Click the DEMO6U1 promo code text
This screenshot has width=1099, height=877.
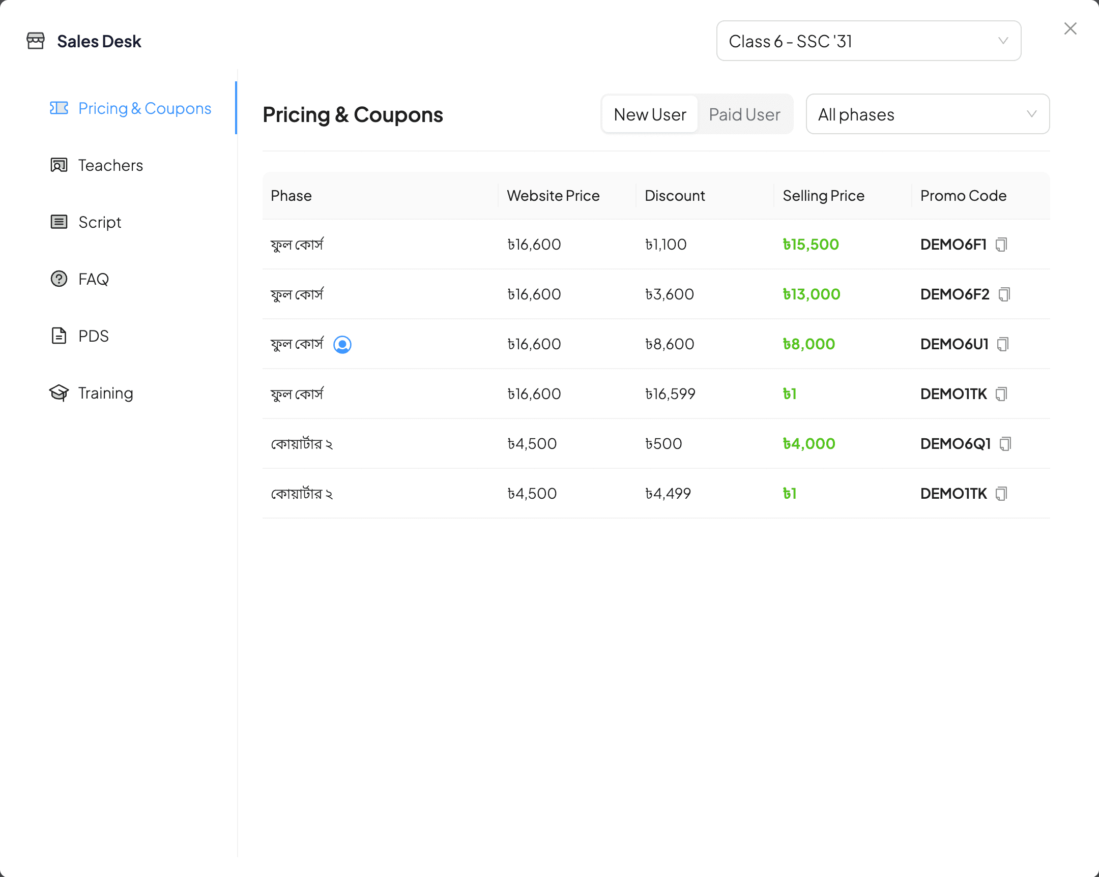coord(954,344)
